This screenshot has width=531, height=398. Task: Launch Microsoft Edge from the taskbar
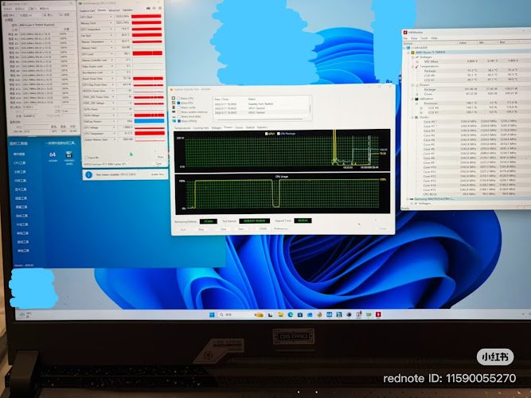pos(291,314)
